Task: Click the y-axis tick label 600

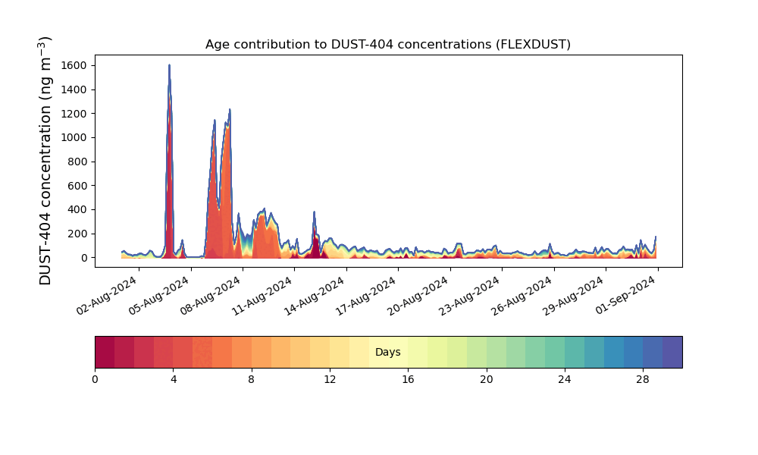Action: coord(77,186)
